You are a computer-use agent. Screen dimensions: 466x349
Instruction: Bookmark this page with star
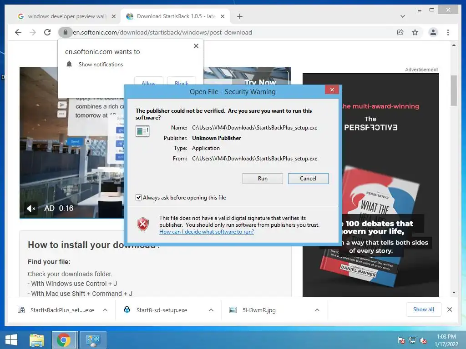[x=415, y=32]
